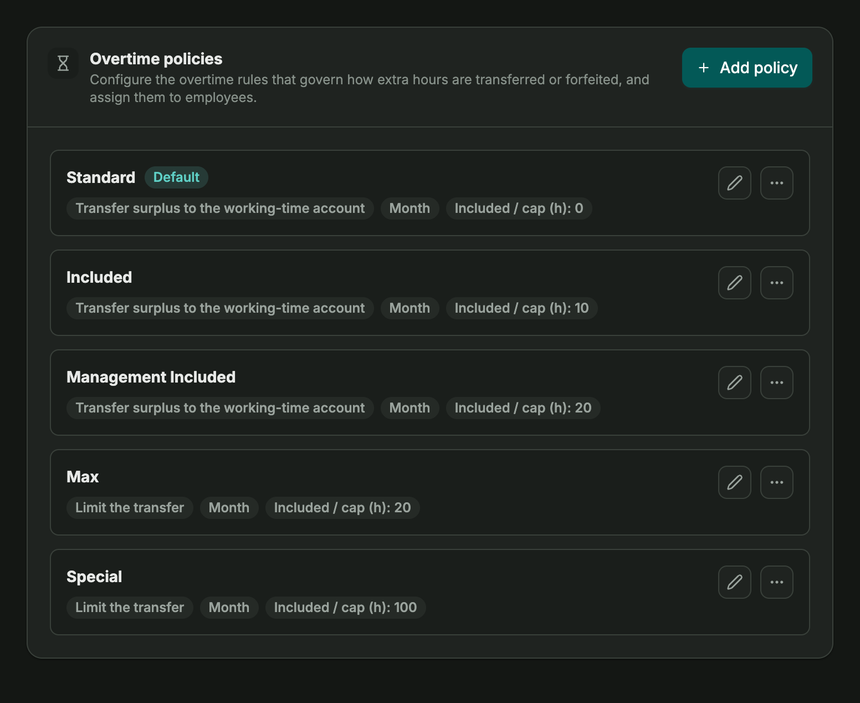Select the Max policy name
The height and width of the screenshot is (703, 860).
pyautogui.click(x=83, y=477)
